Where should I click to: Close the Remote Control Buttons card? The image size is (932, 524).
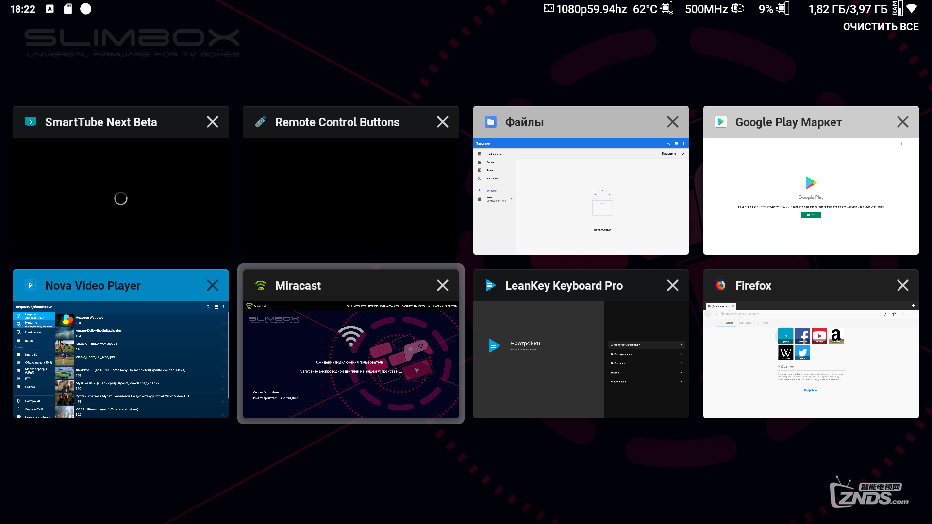pos(443,122)
